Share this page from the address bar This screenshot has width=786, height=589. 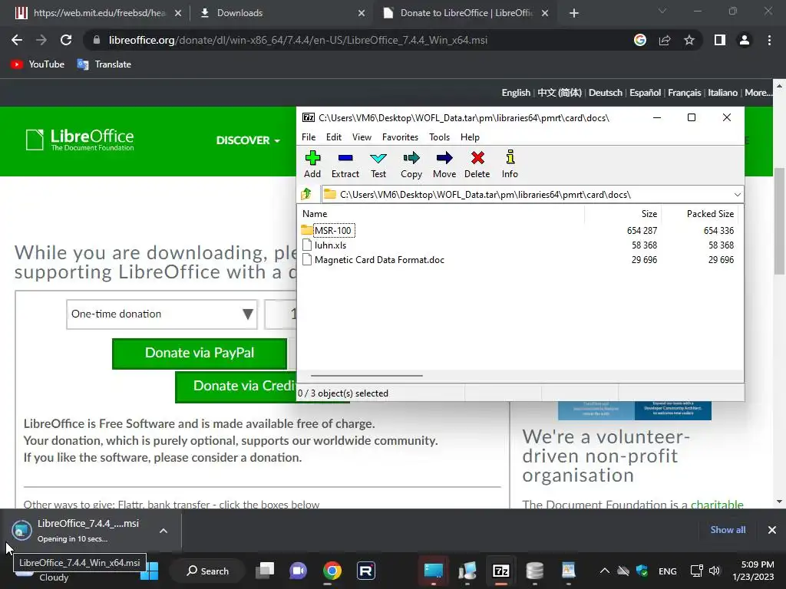665,40
